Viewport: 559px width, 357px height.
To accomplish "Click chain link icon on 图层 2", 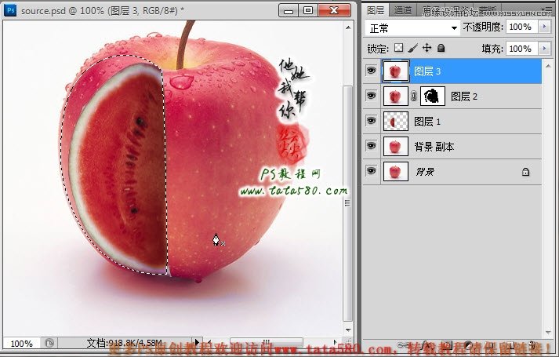I will pyautogui.click(x=413, y=97).
